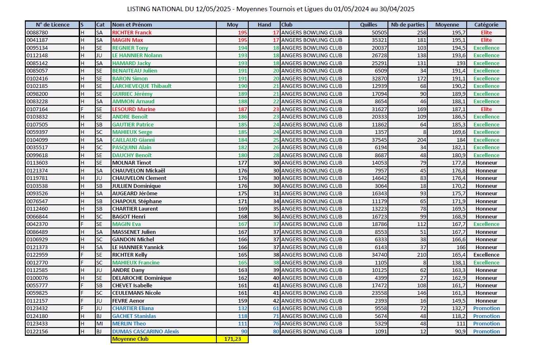Image resolution: width=533 pixels, height=347 pixels.
Task: Click on AUGEARD Jérôme
Action: [x=164, y=193]
